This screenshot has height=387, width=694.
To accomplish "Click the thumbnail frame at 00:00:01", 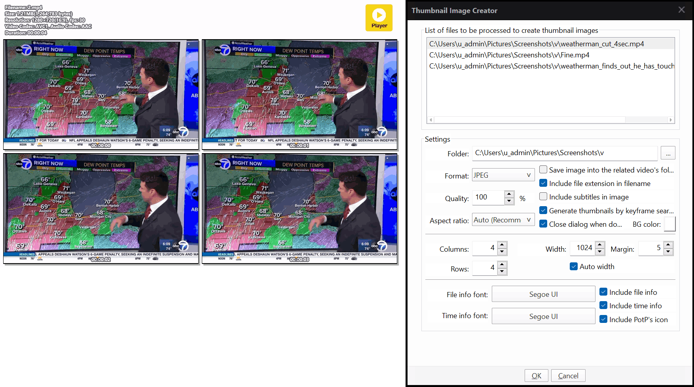I will (x=300, y=94).
